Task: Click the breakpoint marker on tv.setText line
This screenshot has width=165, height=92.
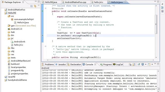Action: point(43,36)
